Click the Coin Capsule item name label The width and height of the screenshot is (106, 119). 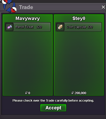click(x=76, y=27)
